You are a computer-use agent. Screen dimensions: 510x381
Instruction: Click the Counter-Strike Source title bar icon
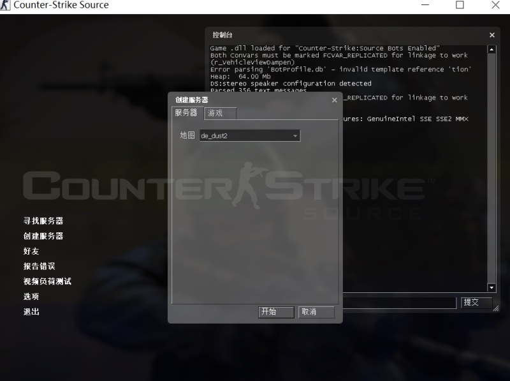[5, 5]
